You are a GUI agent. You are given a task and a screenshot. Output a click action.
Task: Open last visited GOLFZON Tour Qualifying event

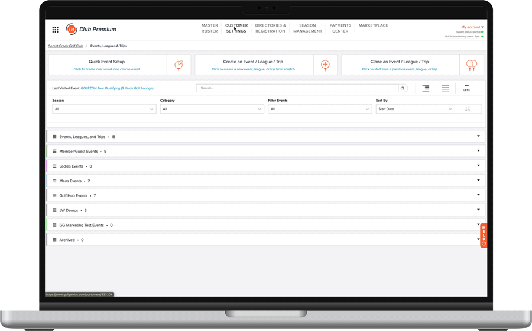[x=117, y=88]
